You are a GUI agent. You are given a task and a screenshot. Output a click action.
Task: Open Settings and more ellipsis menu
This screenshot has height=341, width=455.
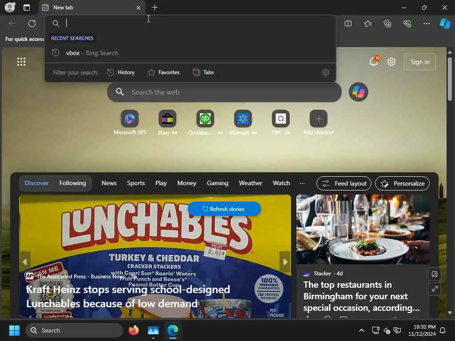click(x=426, y=24)
